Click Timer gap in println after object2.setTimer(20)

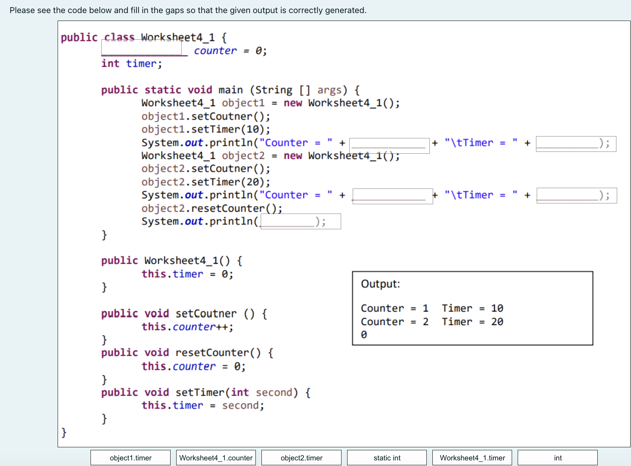[577, 196]
